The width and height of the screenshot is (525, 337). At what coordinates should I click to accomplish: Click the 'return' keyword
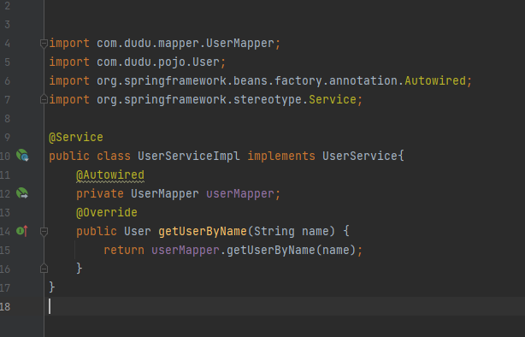(124, 251)
